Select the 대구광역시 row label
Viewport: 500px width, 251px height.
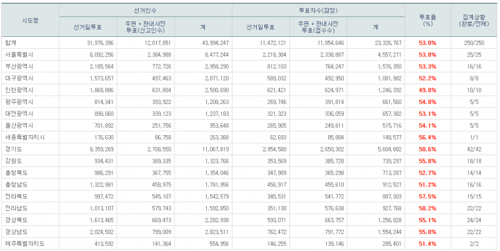19,78
